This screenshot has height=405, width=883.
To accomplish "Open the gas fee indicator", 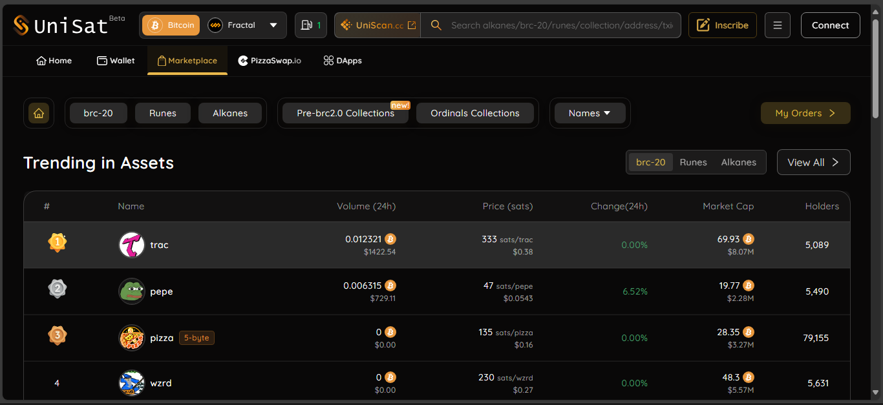I will pos(310,25).
